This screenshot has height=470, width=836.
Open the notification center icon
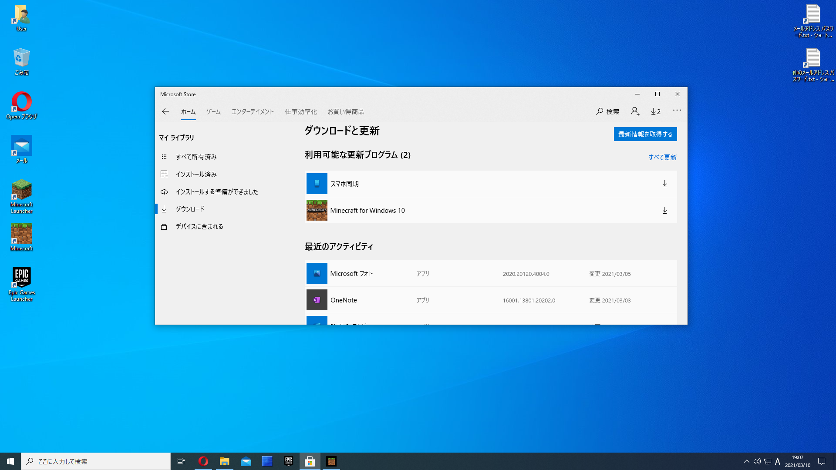click(x=822, y=461)
